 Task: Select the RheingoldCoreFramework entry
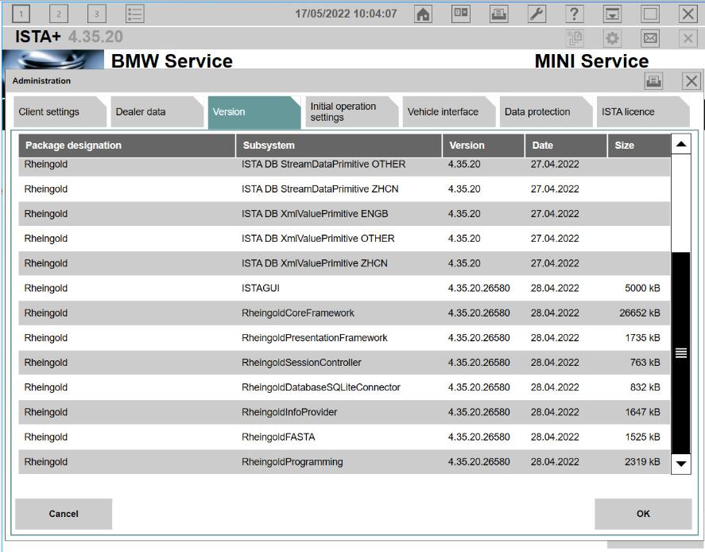(344, 313)
